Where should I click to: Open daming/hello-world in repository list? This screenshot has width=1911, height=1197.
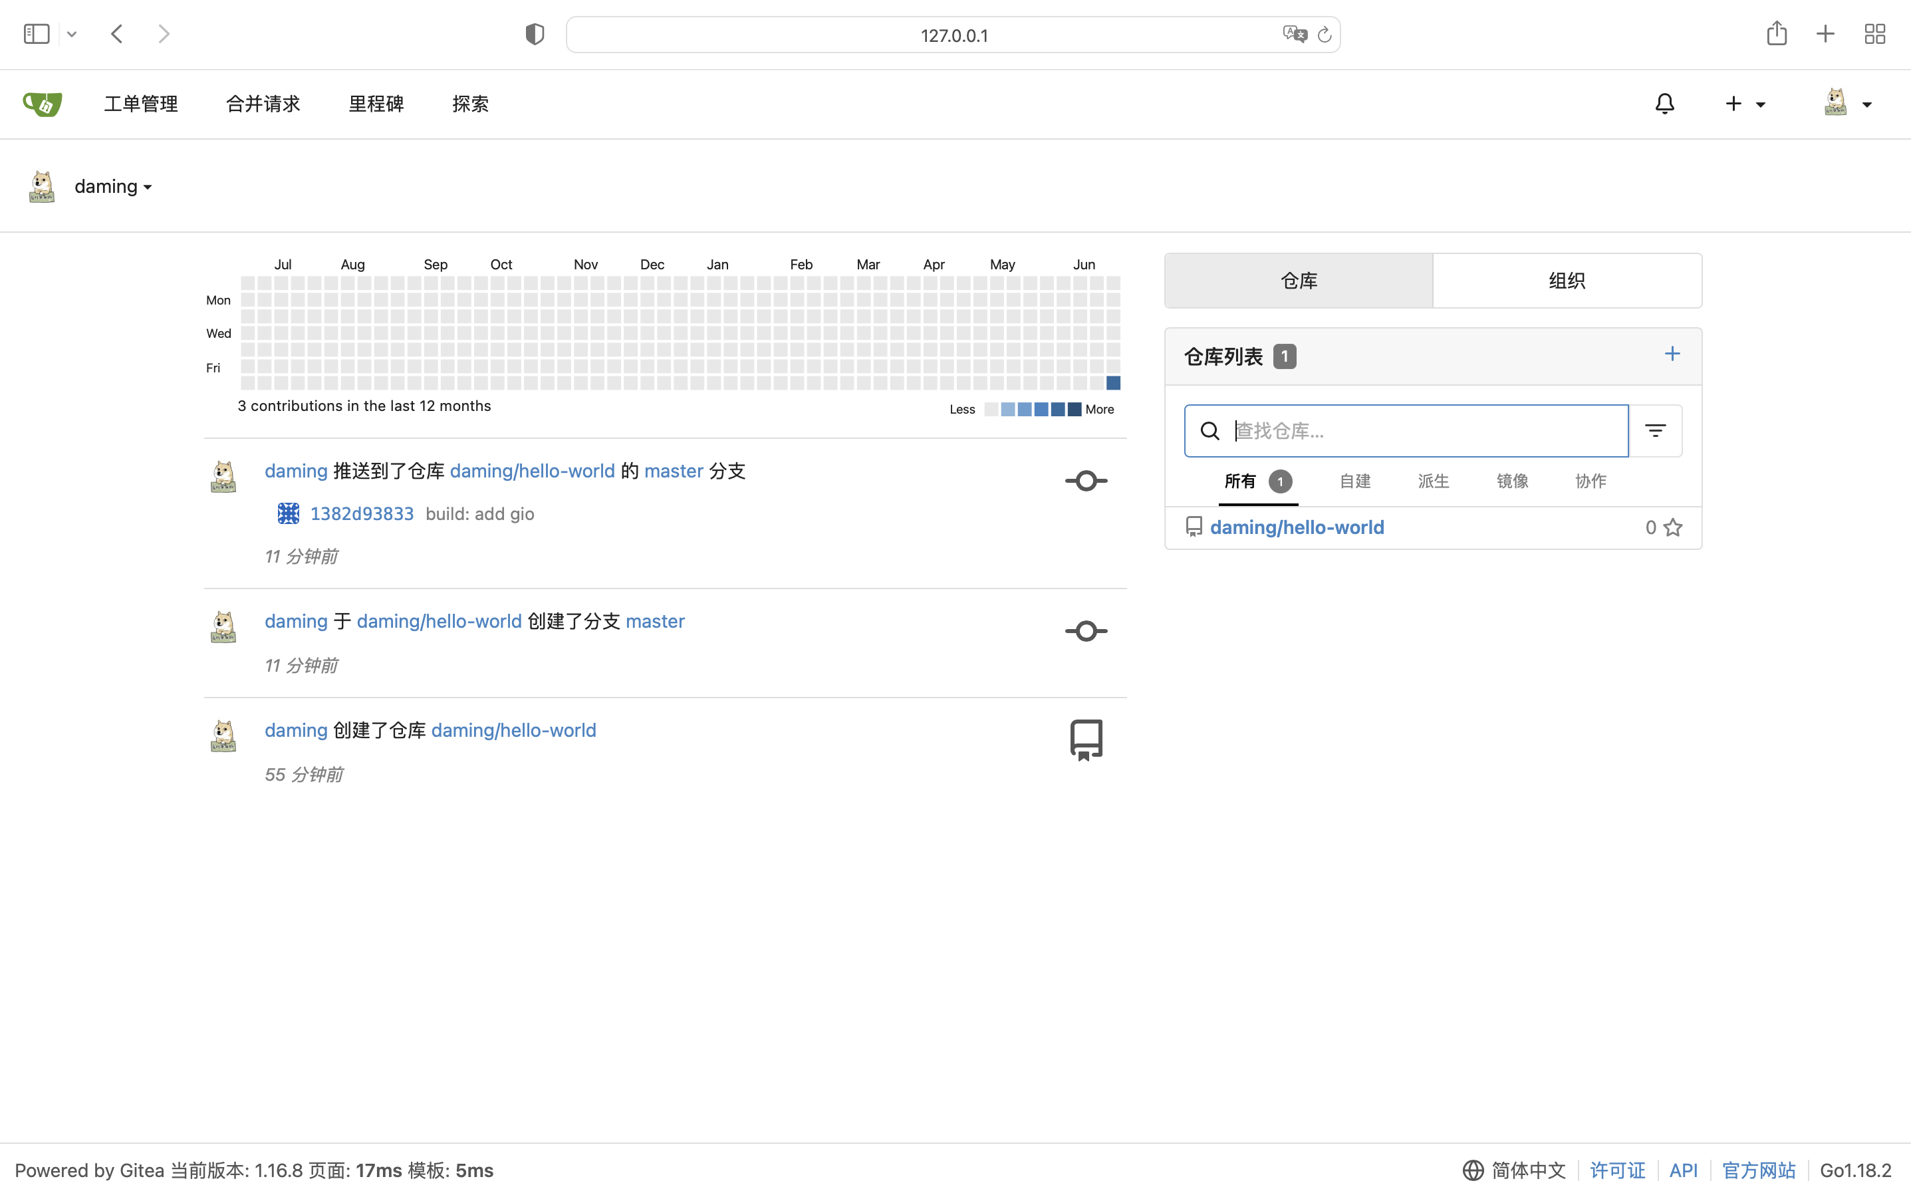pyautogui.click(x=1296, y=527)
